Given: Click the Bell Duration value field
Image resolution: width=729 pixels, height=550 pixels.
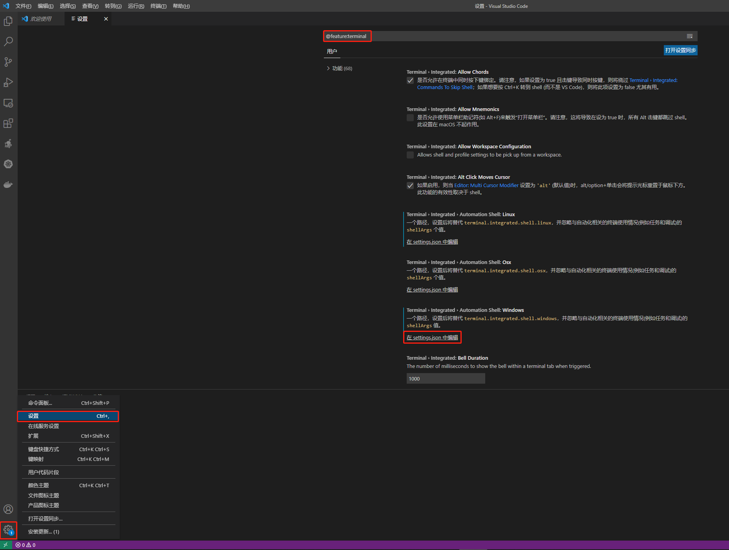Looking at the screenshot, I should click(x=446, y=378).
